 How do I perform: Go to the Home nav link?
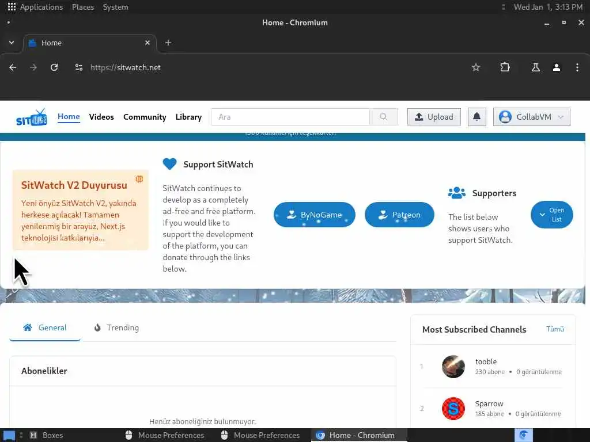[69, 116]
